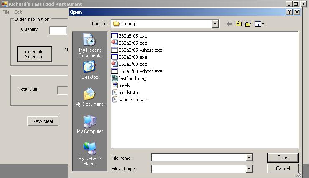Select the fastfood.jpeg file
The image size is (309, 178).
pos(132,78)
